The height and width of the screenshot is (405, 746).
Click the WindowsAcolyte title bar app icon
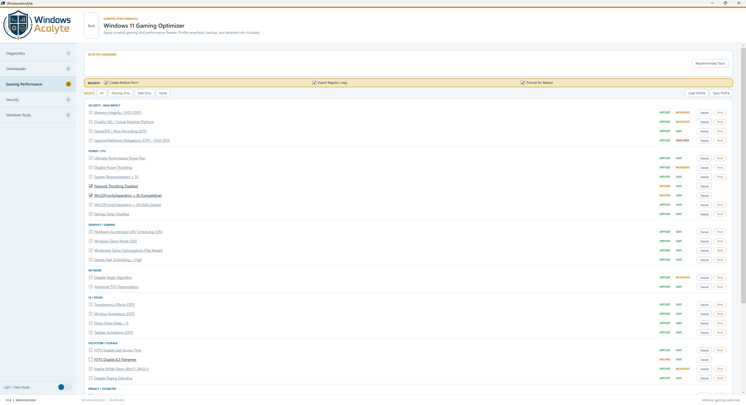point(3,3)
